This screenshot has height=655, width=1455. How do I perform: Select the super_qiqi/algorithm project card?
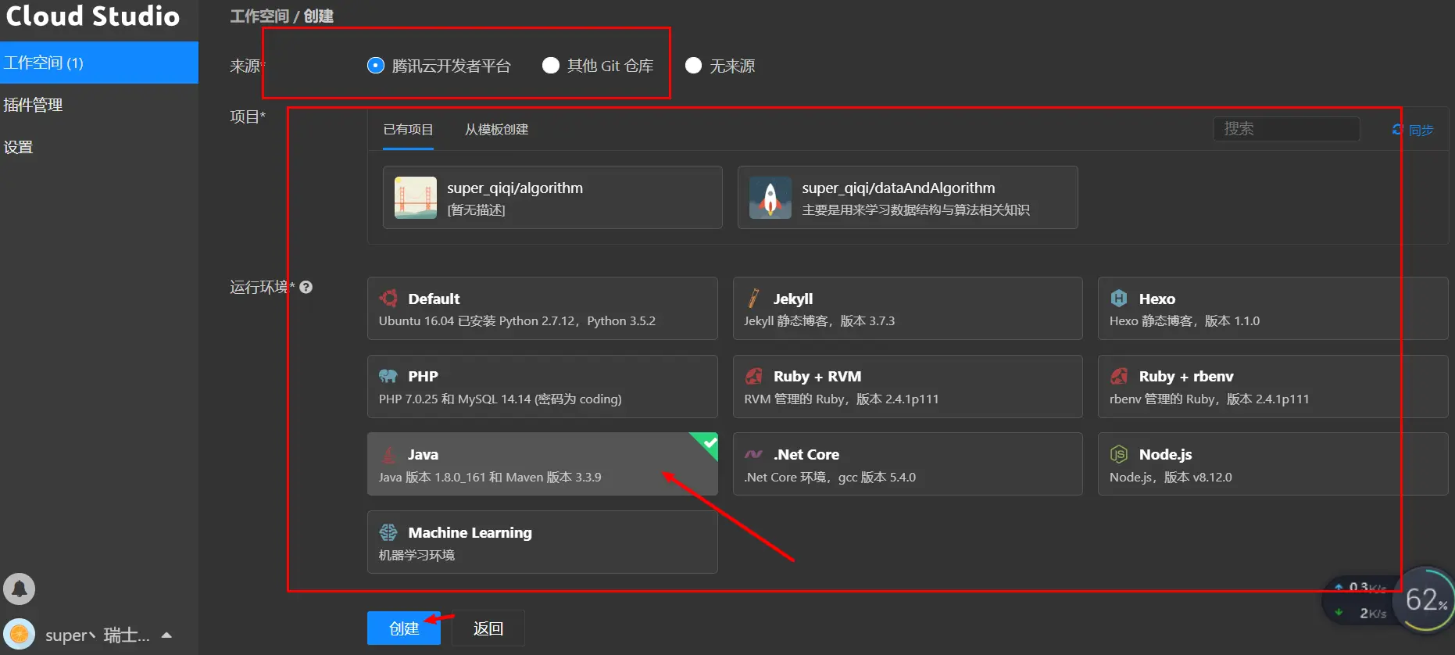[x=552, y=198]
